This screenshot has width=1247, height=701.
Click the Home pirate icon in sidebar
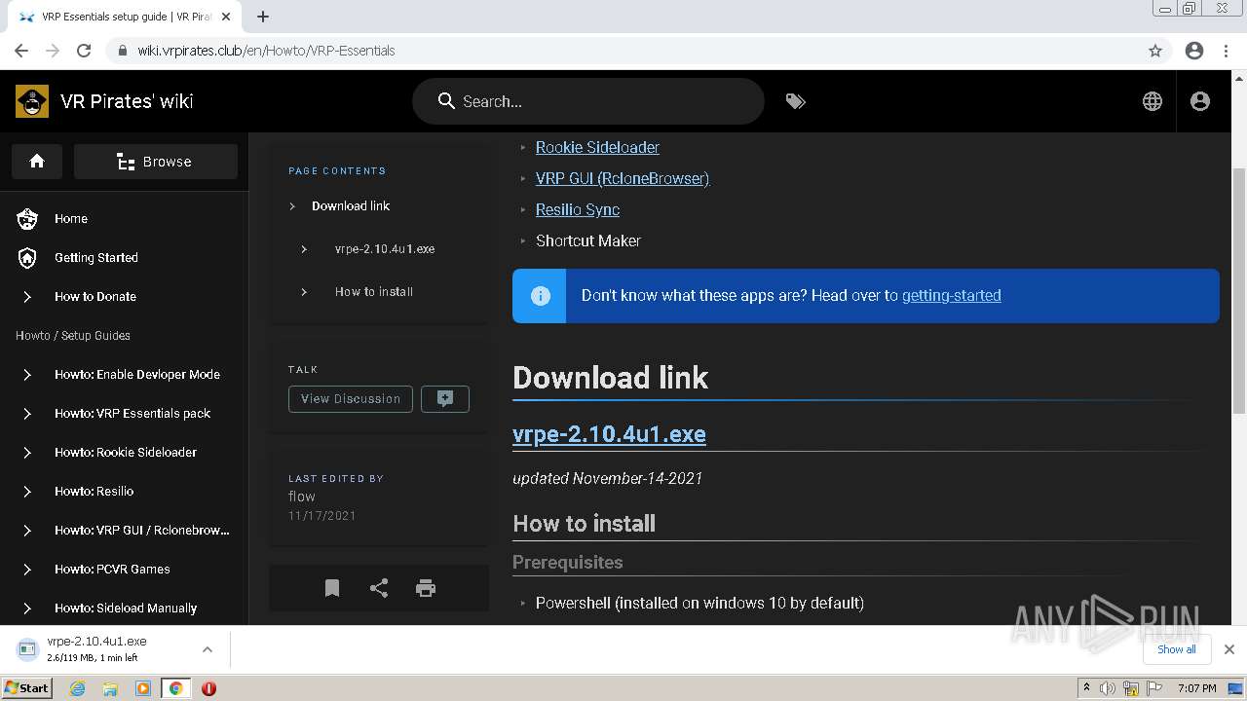(27, 219)
